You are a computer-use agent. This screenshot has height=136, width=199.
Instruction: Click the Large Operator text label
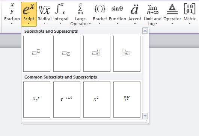coord(80,21)
